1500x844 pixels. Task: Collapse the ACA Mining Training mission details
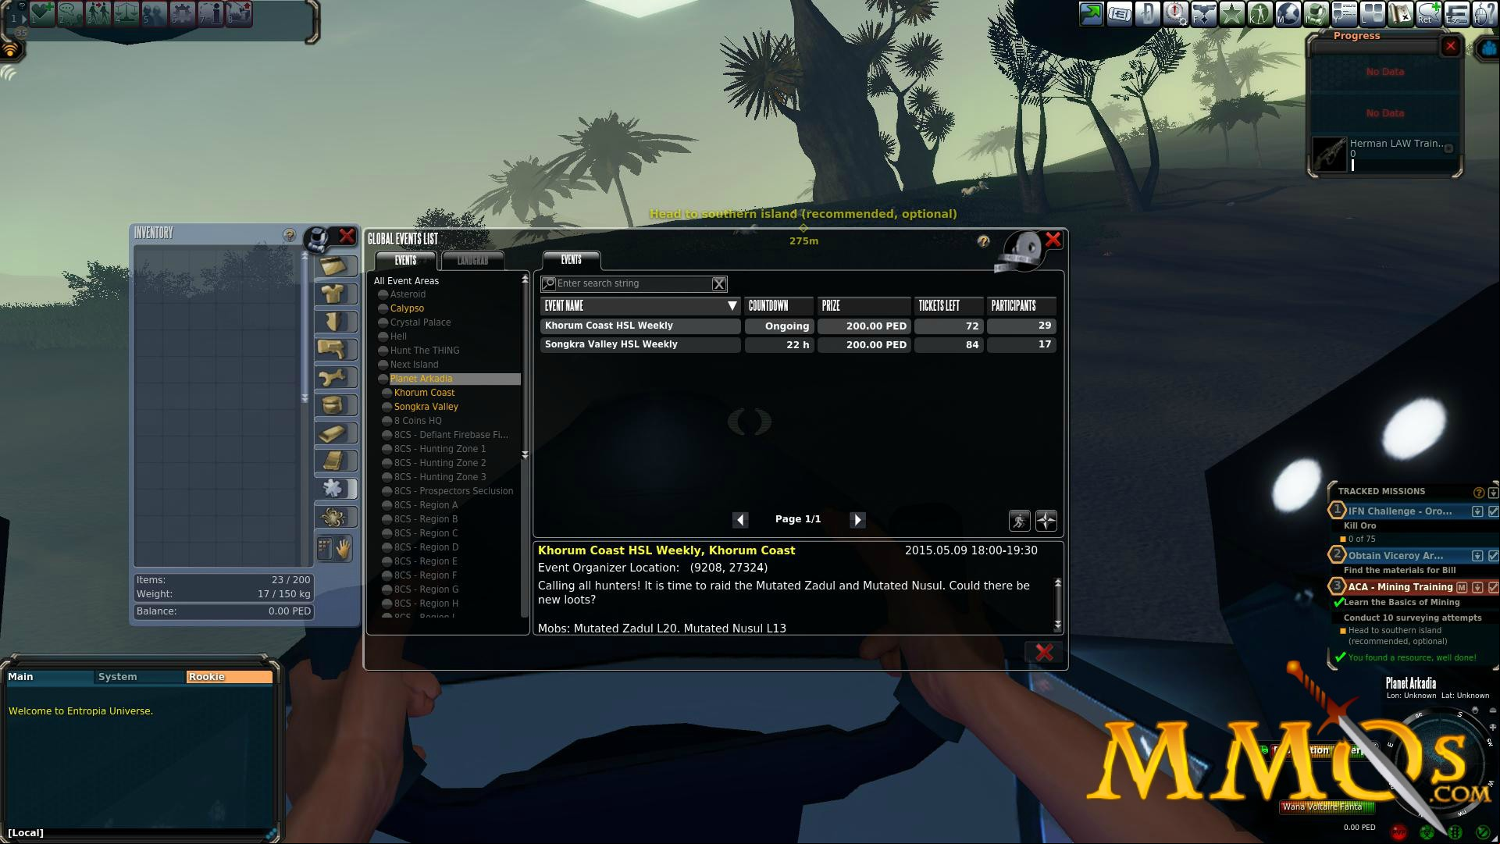tap(1477, 587)
